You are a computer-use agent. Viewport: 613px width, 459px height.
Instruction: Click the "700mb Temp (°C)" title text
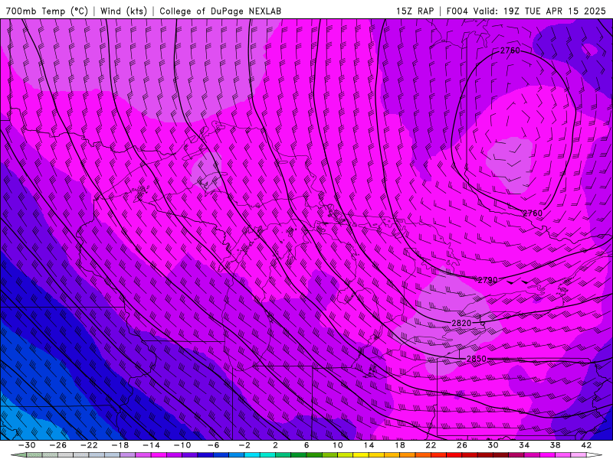47,11
